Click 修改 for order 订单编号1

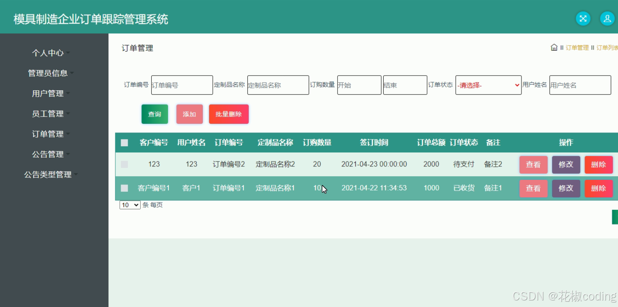[x=566, y=188]
